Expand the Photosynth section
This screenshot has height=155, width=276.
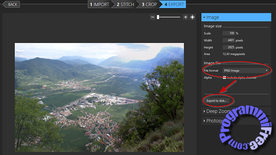click(236, 121)
